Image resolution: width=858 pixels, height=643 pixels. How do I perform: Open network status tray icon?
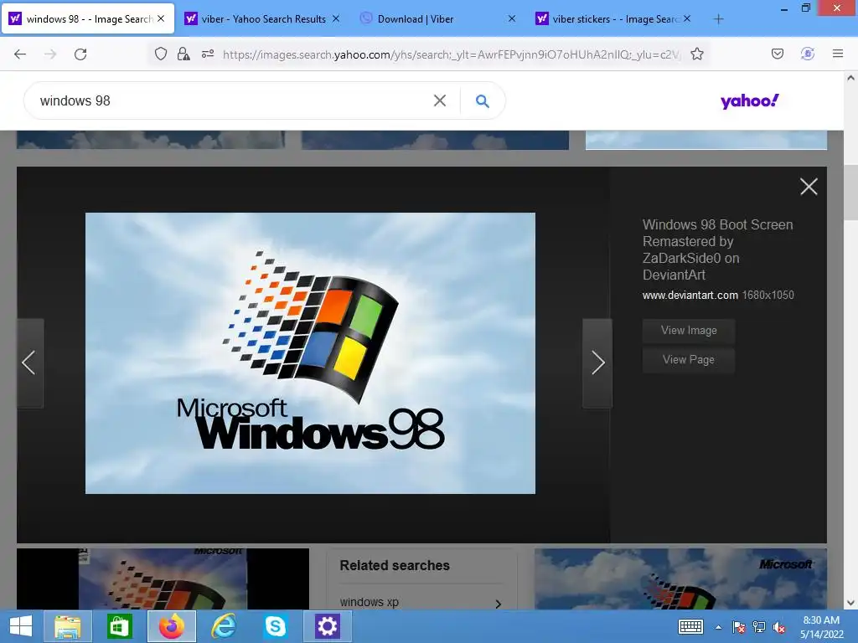759,627
